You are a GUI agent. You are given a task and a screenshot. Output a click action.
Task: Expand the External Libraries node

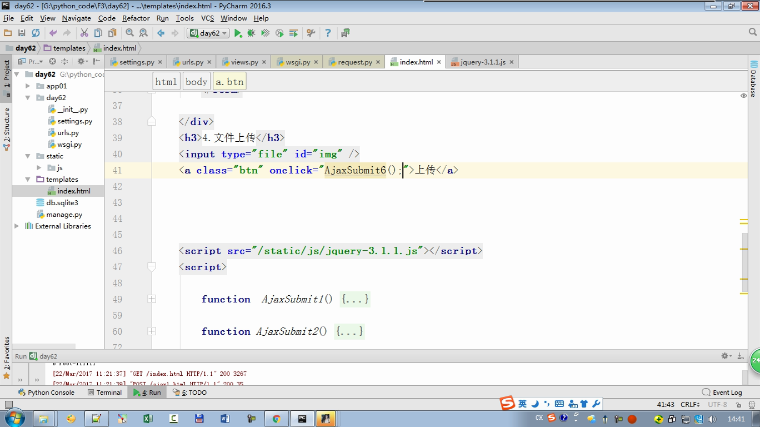pyautogui.click(x=17, y=226)
